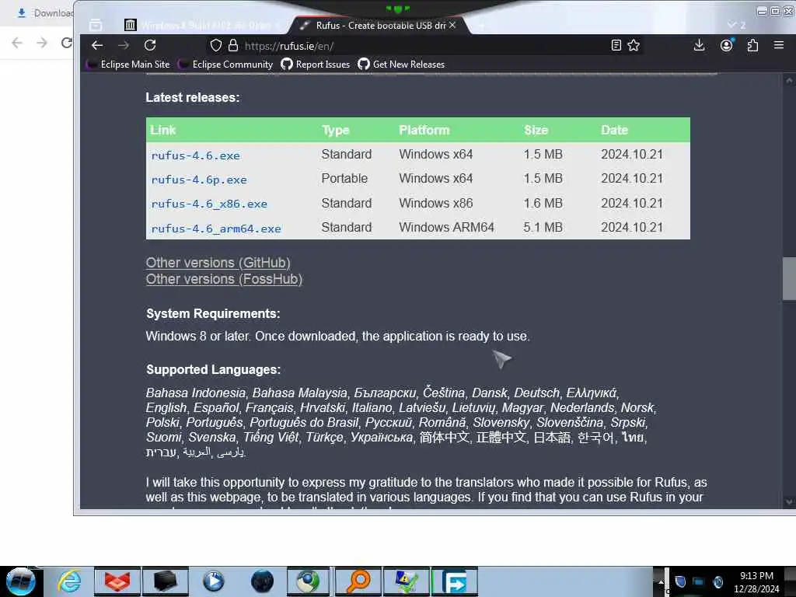Open the Windows Start orb

coord(21,581)
